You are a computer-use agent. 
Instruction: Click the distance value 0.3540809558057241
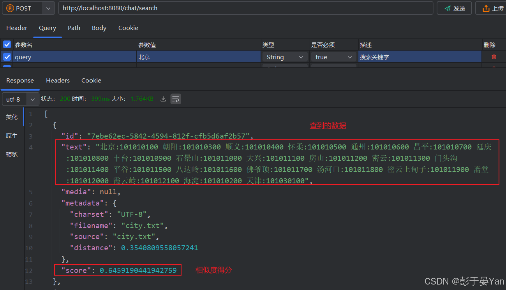point(160,248)
